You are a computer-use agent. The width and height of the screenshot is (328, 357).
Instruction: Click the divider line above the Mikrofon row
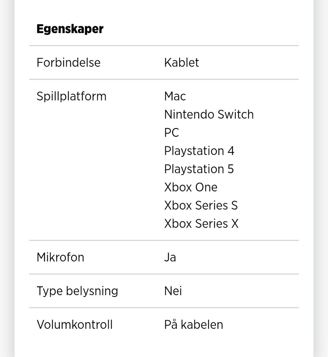[x=164, y=240]
